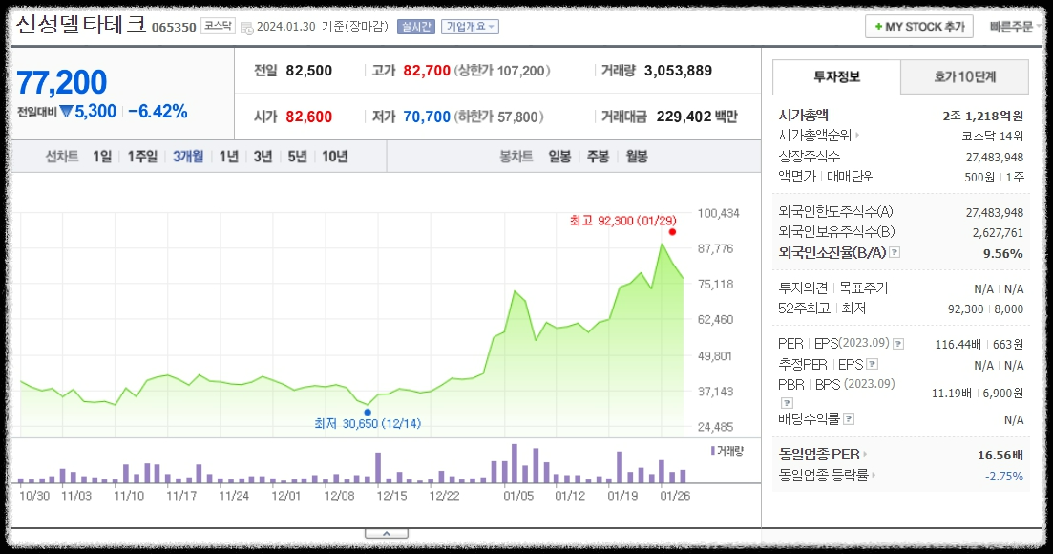
Task: Click the 전일 value 82,500
Action: point(309,71)
